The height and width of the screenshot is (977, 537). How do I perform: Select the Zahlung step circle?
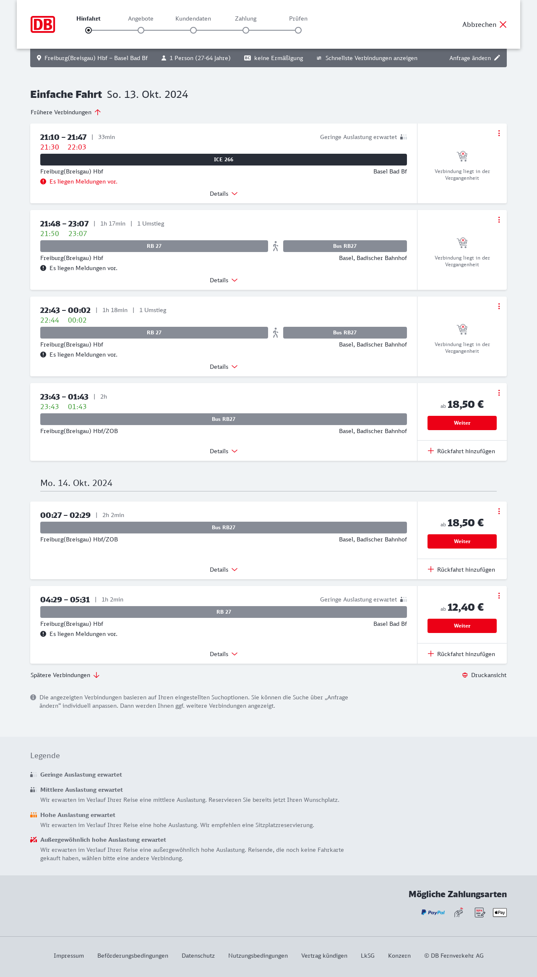(x=246, y=30)
